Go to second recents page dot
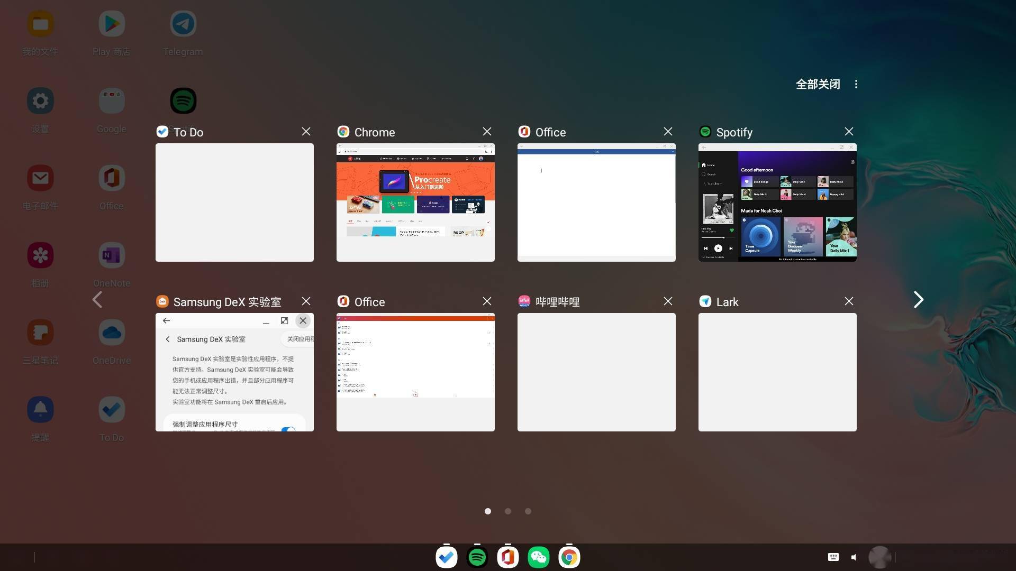 click(508, 511)
